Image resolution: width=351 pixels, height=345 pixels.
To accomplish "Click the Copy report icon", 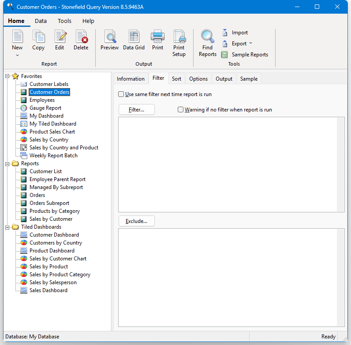I will [38, 37].
